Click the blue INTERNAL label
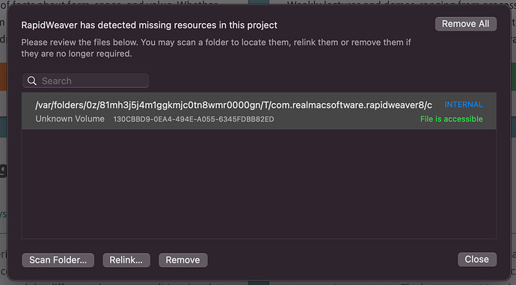 pos(464,104)
